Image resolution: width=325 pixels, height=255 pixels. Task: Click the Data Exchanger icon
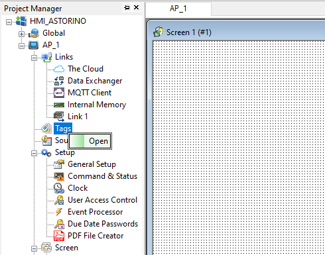[x=59, y=81]
